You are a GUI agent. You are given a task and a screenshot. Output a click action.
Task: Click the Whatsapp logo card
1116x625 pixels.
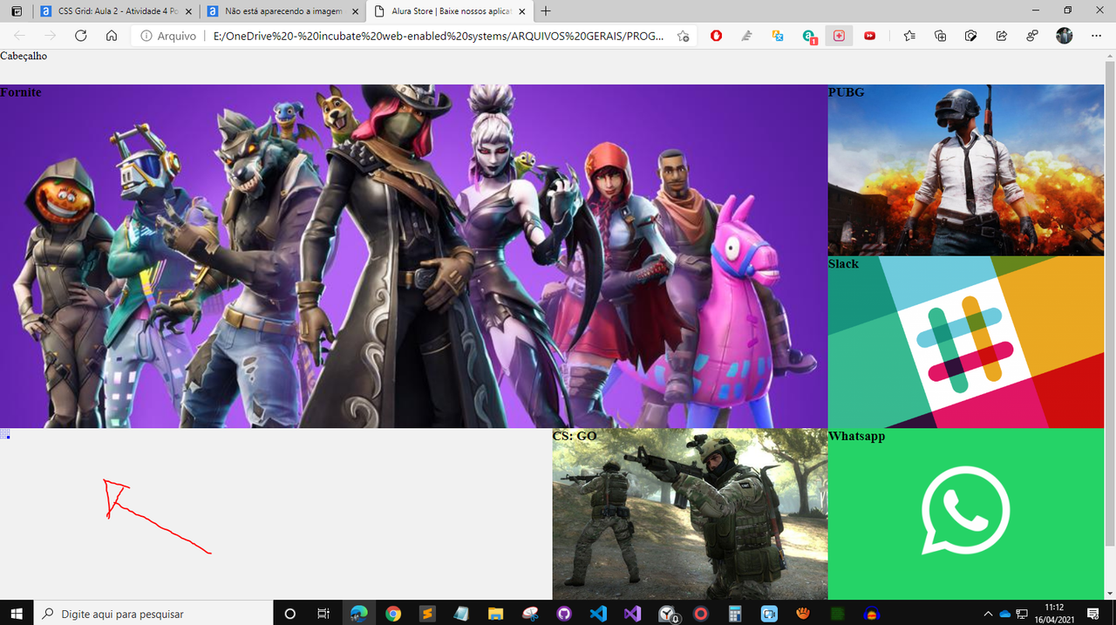click(966, 513)
